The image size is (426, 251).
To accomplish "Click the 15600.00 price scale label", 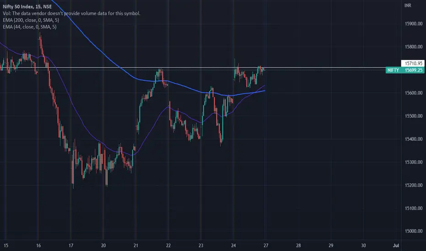I will [414, 93].
